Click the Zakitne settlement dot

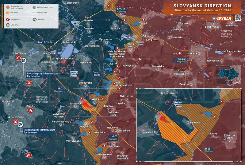(152, 36)
